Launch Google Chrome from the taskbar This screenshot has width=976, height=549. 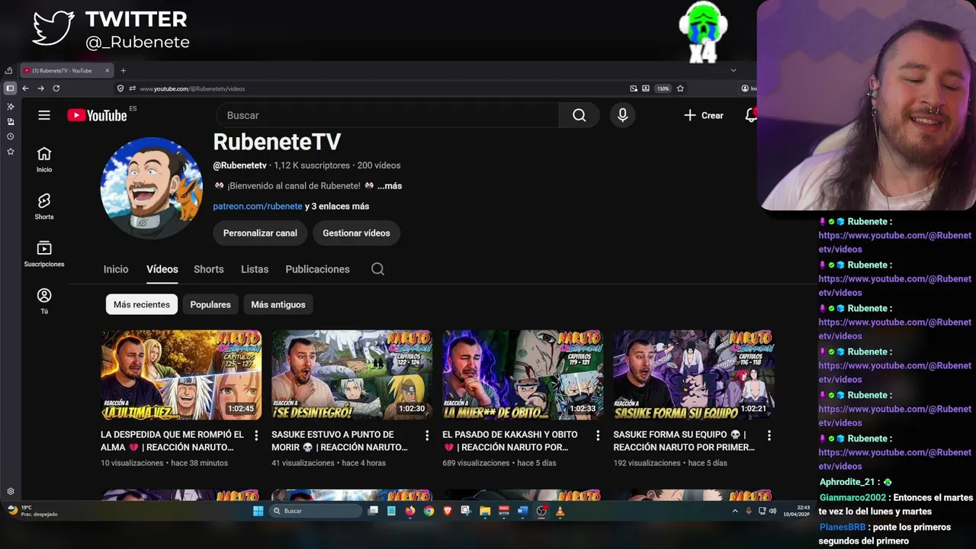point(429,511)
